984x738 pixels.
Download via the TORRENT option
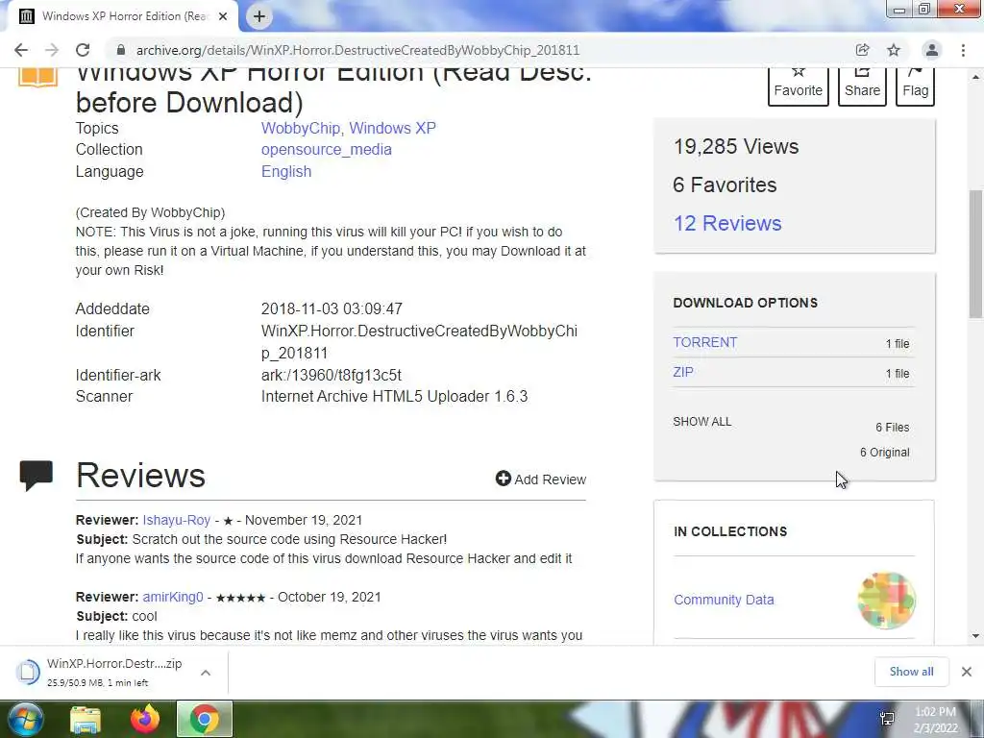pyautogui.click(x=704, y=342)
